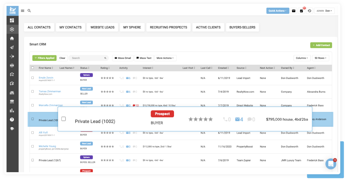The image size is (348, 184).
Task: Open the workflow branch icon in sidebar
Action: 12,56
